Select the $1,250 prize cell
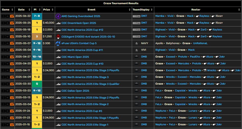Image resolution: width=242 pixels, height=129 pixels. point(49,37)
